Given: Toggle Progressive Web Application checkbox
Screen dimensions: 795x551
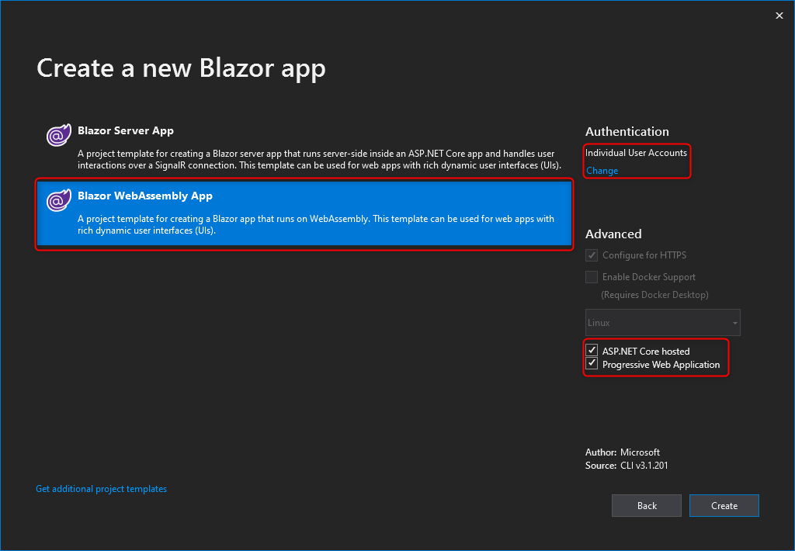Looking at the screenshot, I should coord(591,363).
